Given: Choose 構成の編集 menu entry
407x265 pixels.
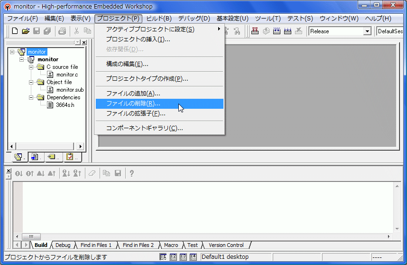Looking at the screenshot, I should 159,64.
